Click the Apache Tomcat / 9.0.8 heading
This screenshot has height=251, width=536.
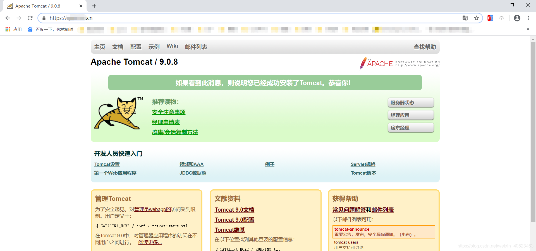(134, 62)
